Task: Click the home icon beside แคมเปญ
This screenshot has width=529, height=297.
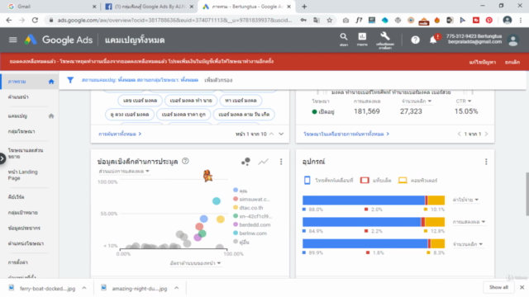Action: pos(51,116)
